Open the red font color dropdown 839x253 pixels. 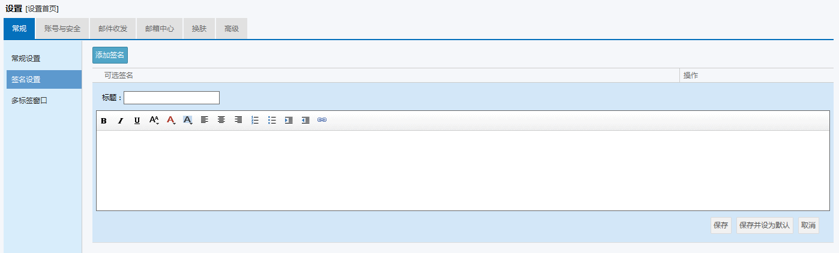point(171,120)
